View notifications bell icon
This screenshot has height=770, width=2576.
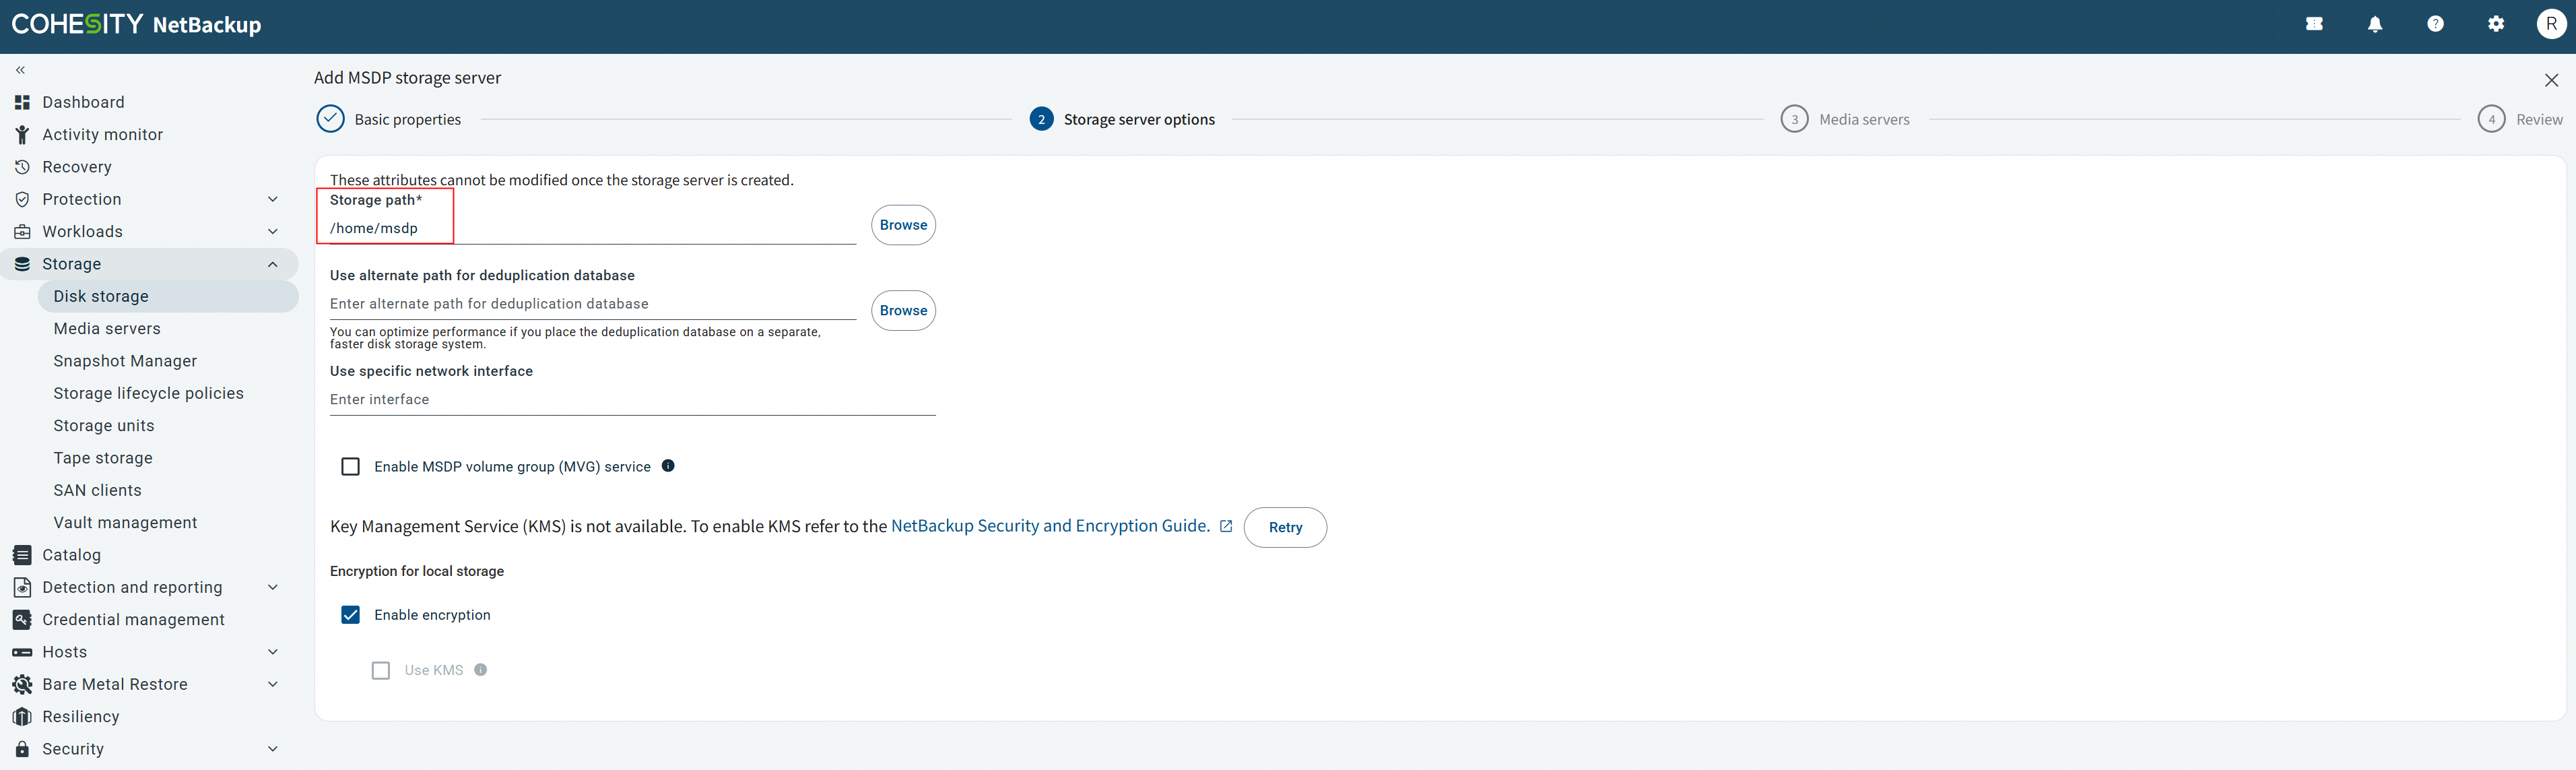tap(2375, 24)
